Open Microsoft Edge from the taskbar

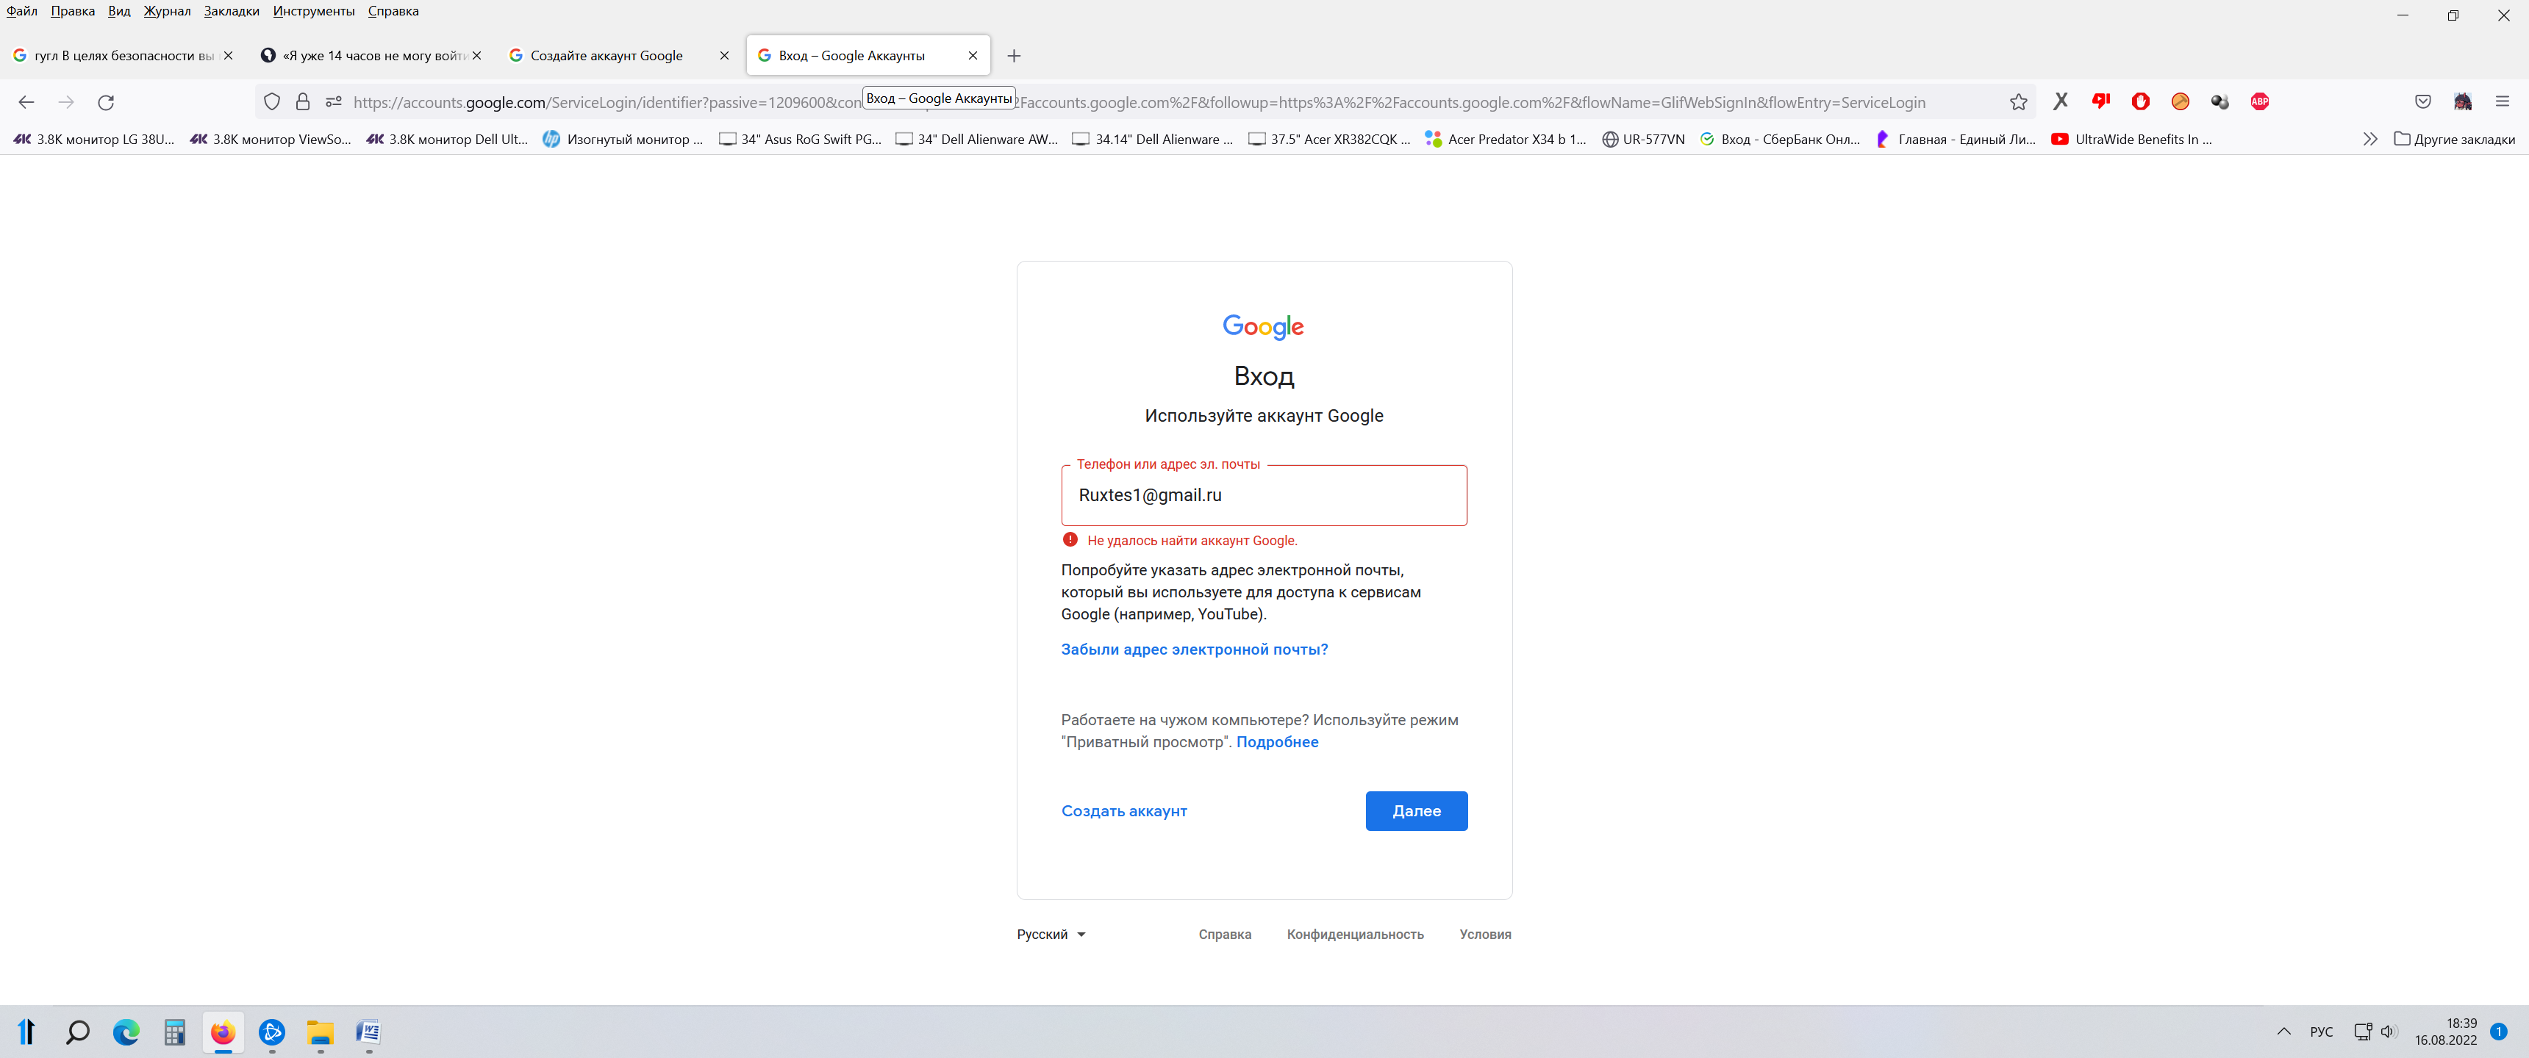coord(126,1032)
